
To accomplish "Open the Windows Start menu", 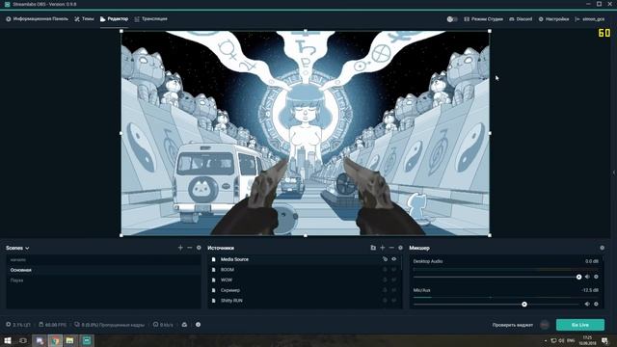I will click(x=8, y=340).
